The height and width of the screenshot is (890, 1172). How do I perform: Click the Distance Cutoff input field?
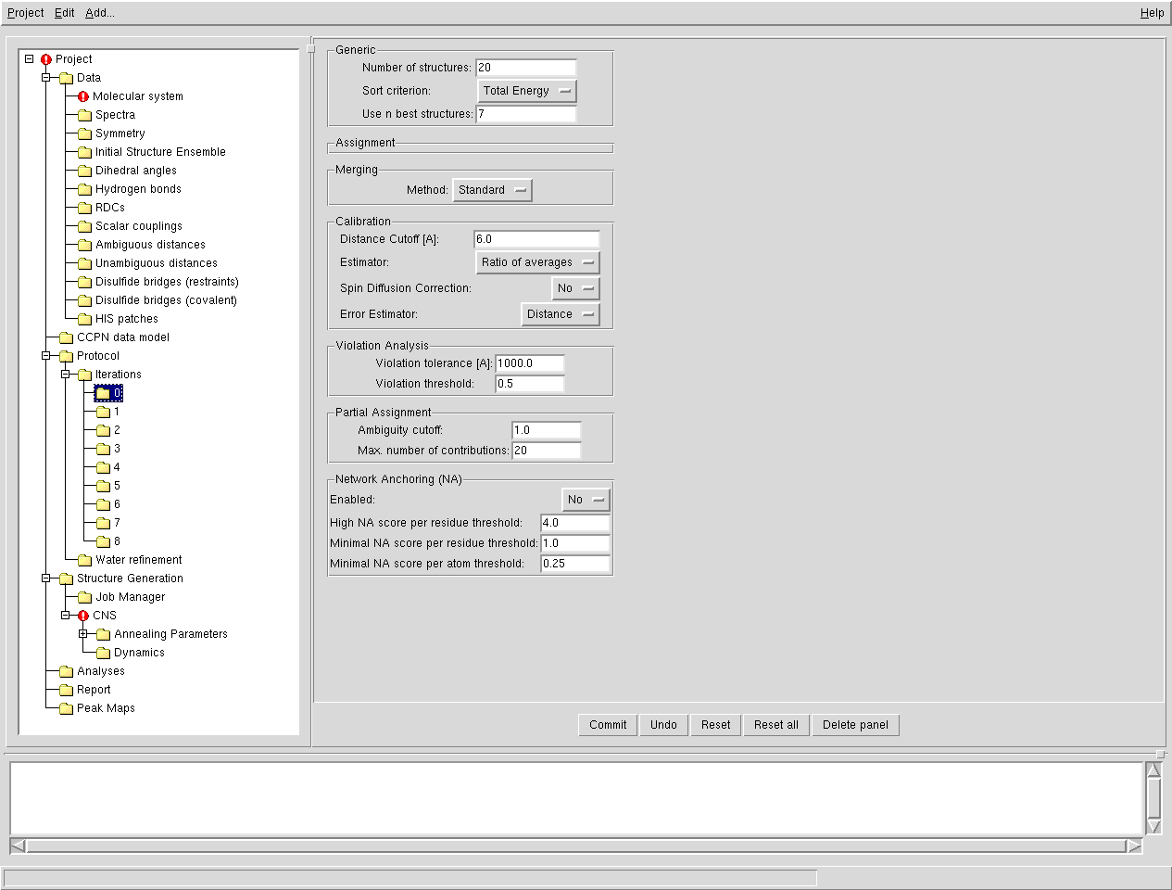coord(536,239)
